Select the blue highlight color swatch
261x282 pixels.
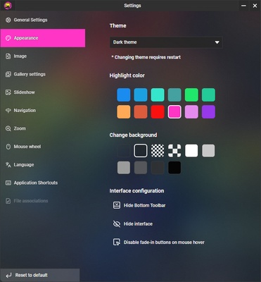(x=124, y=94)
